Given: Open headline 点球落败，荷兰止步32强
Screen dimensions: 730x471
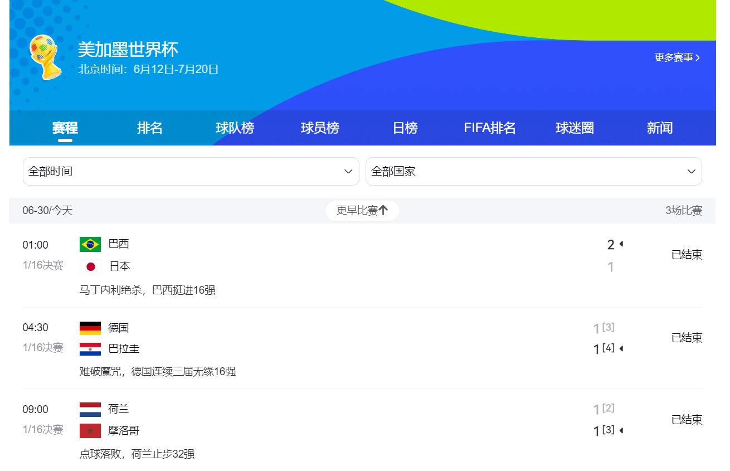Looking at the screenshot, I should [137, 454].
